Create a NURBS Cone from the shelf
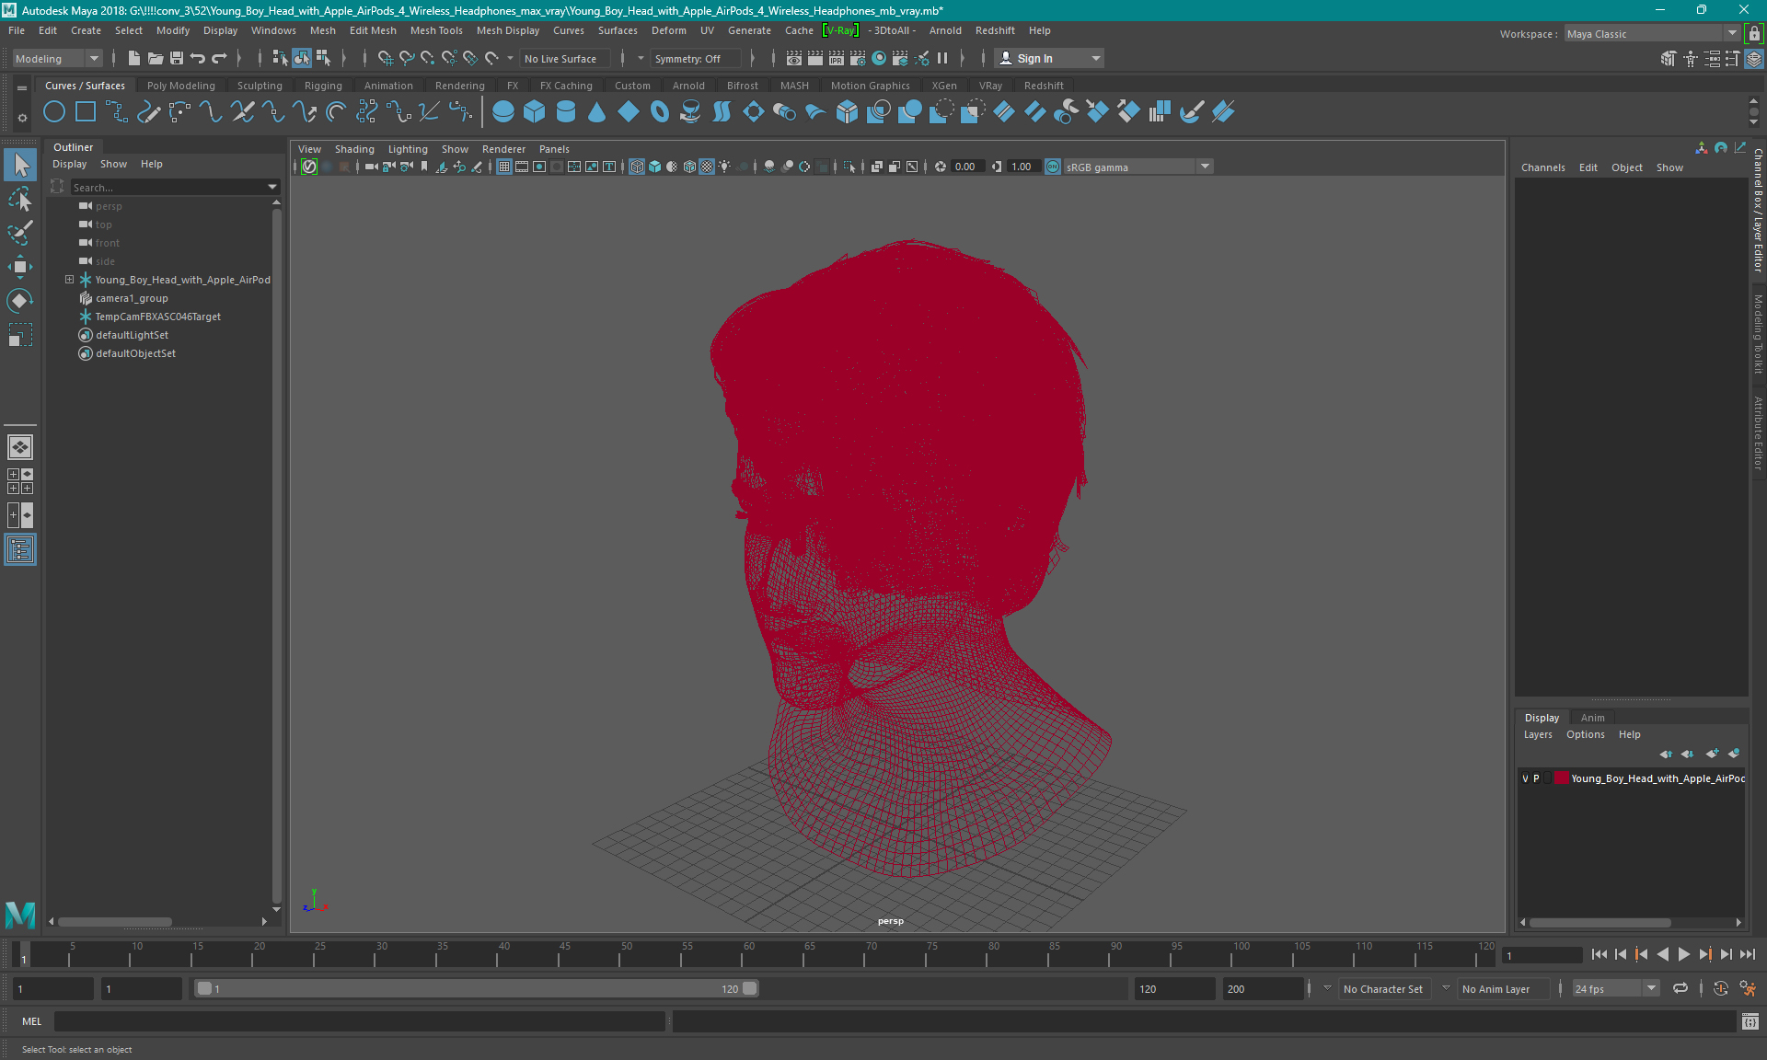 pyautogui.click(x=597, y=112)
